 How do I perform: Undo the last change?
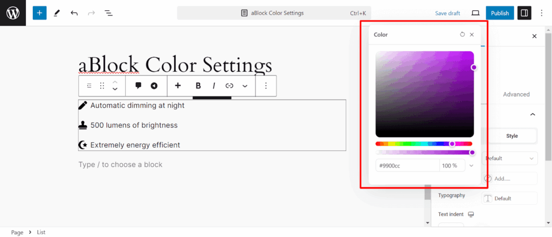click(x=74, y=13)
